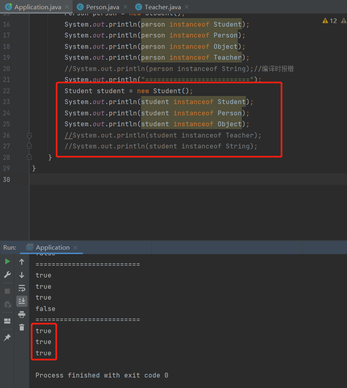Click comment '编译时报错' on line 20
Screen dimensions: 347x388
[278, 69]
